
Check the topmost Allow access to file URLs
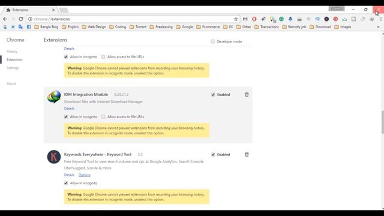(x=103, y=57)
